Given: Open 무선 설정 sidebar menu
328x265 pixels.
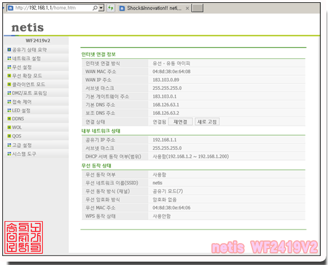Looking at the screenshot, I should [22, 68].
